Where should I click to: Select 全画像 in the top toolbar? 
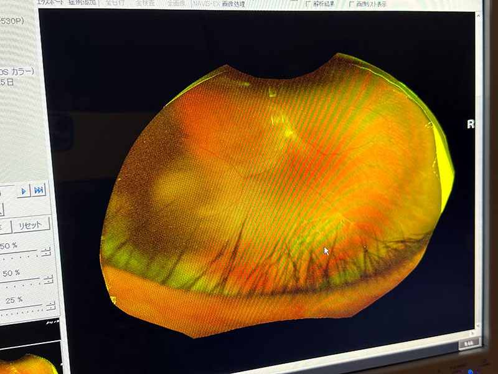(x=176, y=4)
